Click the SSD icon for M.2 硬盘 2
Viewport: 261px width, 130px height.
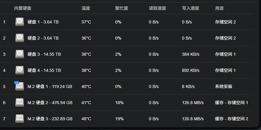coord(20,103)
